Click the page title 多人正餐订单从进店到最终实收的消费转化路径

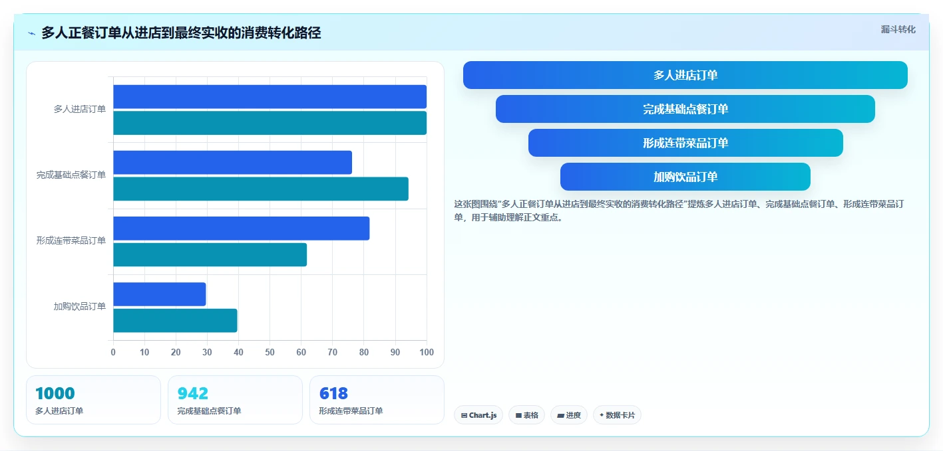pos(181,33)
